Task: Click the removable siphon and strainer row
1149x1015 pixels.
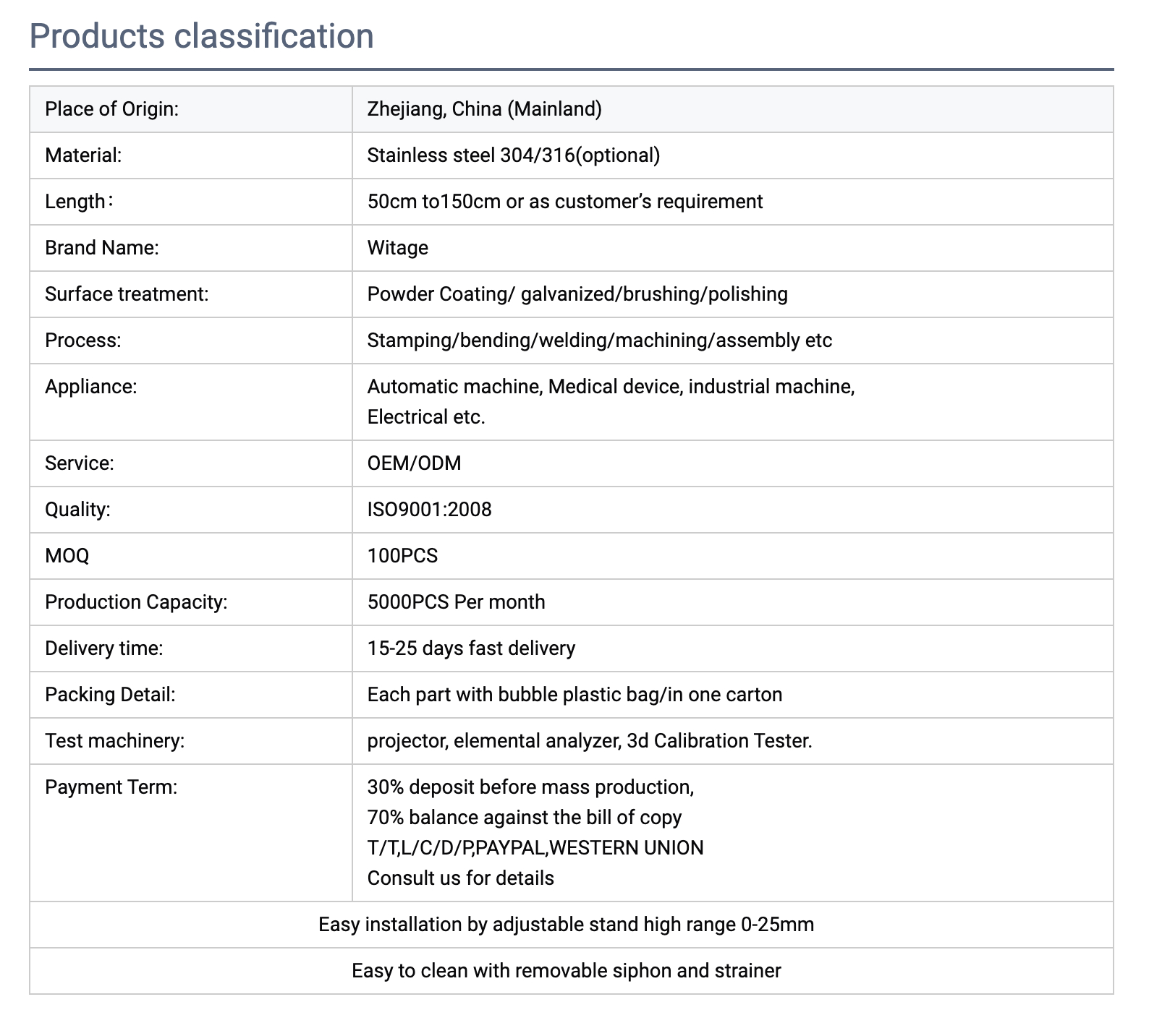Action: [572, 971]
